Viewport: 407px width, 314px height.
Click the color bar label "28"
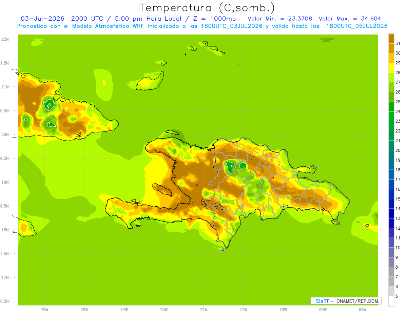click(398, 72)
